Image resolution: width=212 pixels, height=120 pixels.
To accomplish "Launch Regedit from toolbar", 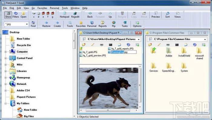I will point(75,15).
